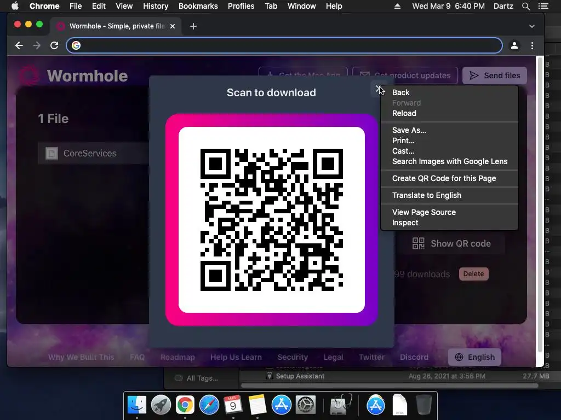Close the Wormhole tab
The width and height of the screenshot is (561, 420).
tap(173, 26)
